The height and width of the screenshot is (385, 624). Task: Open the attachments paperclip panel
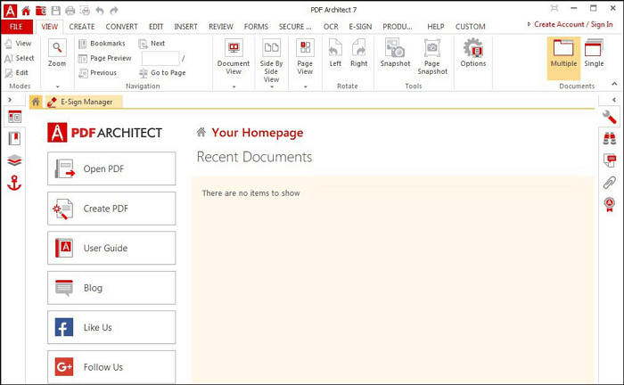(x=610, y=183)
